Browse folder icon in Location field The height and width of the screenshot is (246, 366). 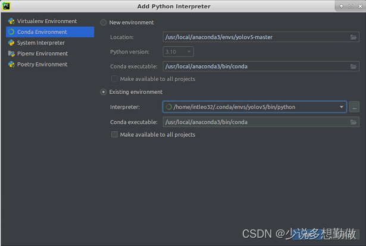pyautogui.click(x=354, y=37)
